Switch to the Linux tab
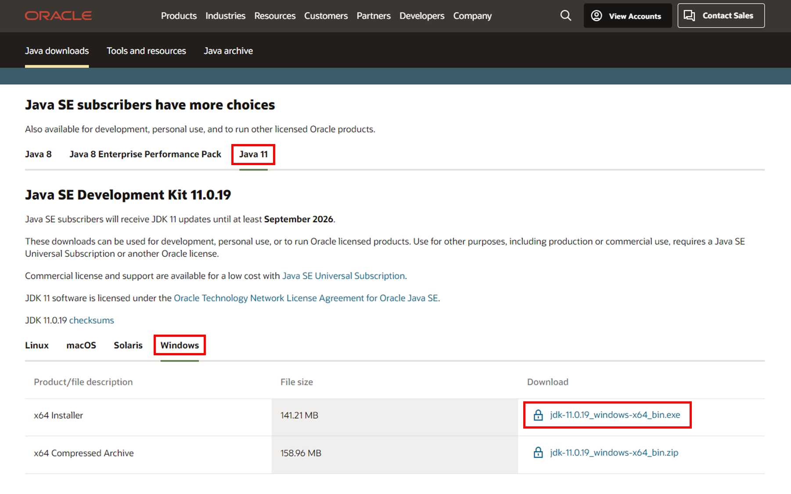This screenshot has height=494, width=791. point(37,345)
